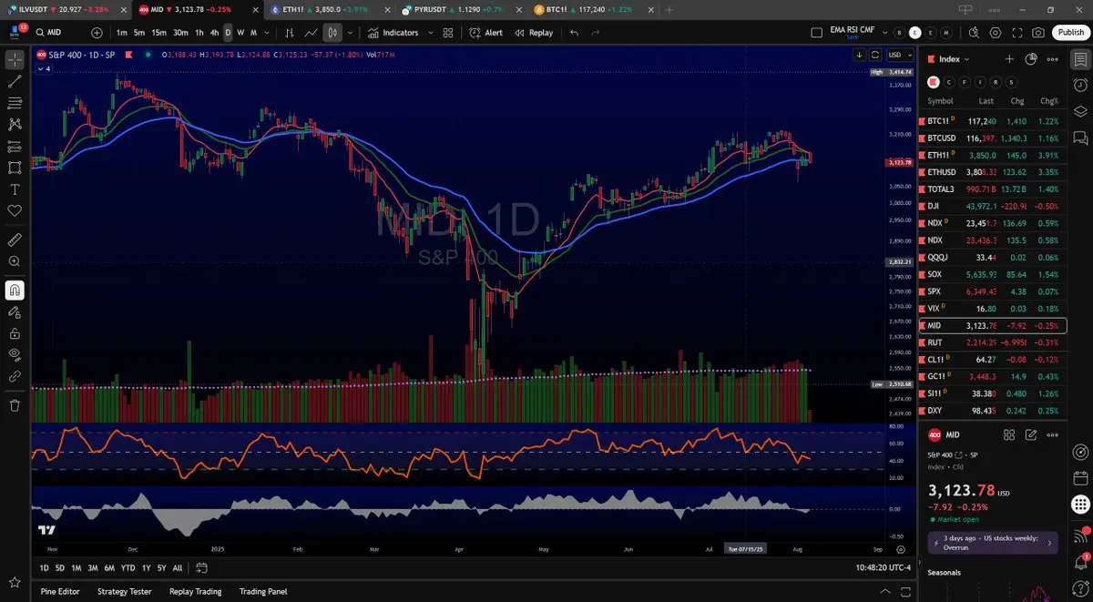Select the DXY row in watchlist
The image size is (1093, 602).
[993, 411]
